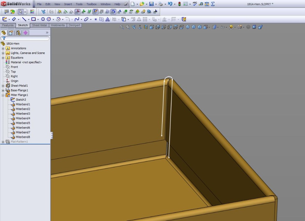Open the PropertyManager panel tab
305x221 pixels.
(x=11, y=32)
